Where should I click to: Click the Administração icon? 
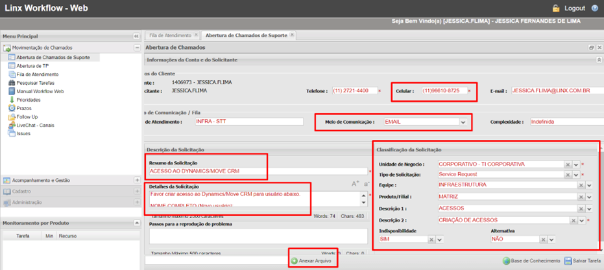[x=7, y=202]
